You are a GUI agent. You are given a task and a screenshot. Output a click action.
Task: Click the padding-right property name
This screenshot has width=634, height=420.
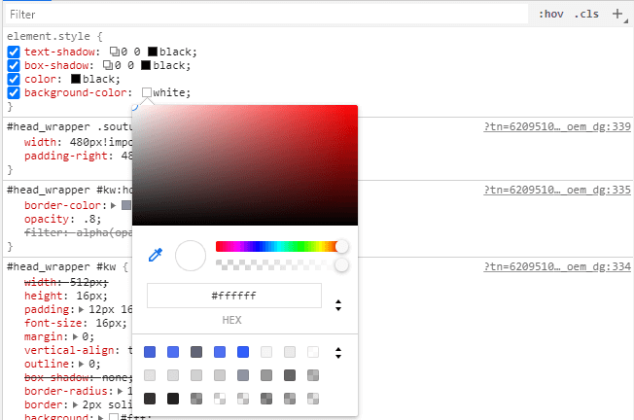tap(66, 156)
